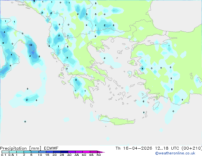Select the 0.5–1 mm legend color box
This screenshot has width=202, height=156.
(13, 152)
